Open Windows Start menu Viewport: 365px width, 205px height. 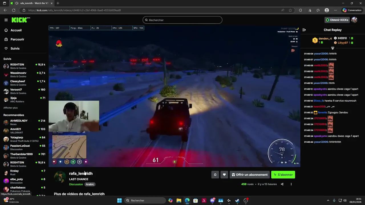[119, 200]
